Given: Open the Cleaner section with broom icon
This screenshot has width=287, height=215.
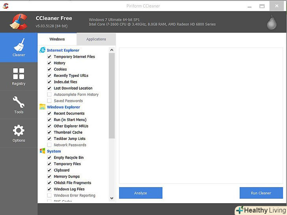Looking at the screenshot, I should (x=19, y=47).
